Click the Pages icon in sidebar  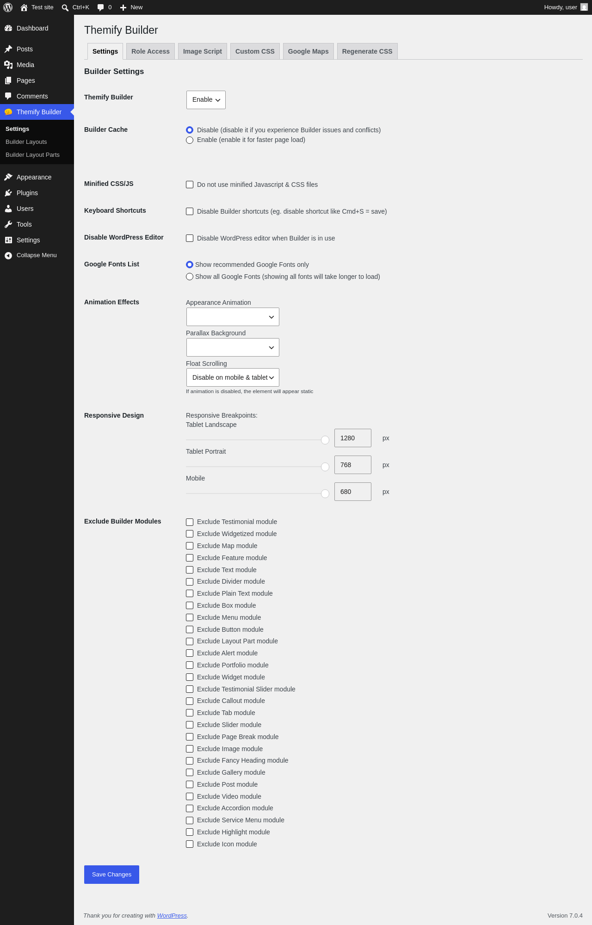coord(8,80)
